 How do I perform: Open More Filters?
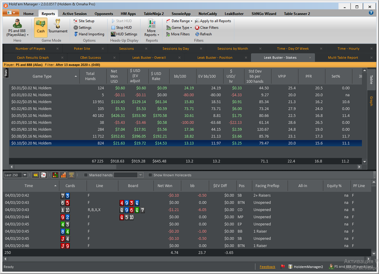[x=178, y=34]
